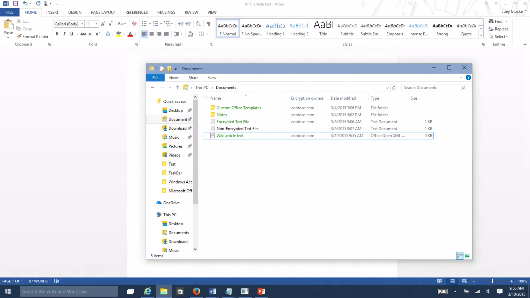Click the refresh icon beside address bar
The image size is (530, 298).
tap(394, 88)
